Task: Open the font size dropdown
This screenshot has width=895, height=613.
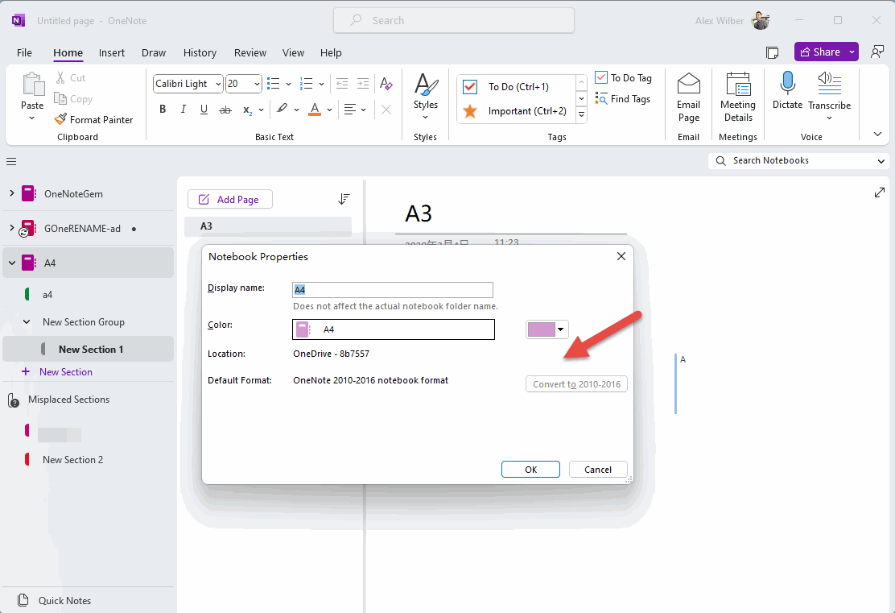Action: (258, 84)
